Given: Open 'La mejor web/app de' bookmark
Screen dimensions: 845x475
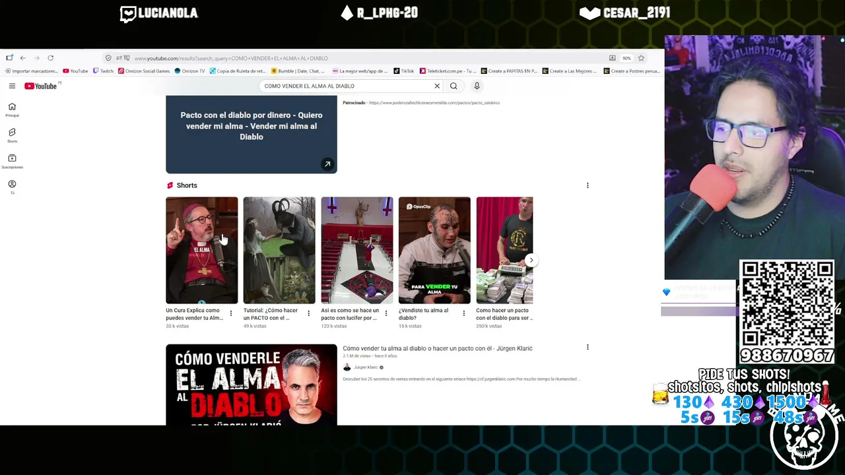Looking at the screenshot, I should (360, 71).
